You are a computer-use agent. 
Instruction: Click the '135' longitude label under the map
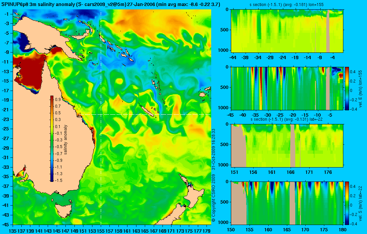(12, 231)
